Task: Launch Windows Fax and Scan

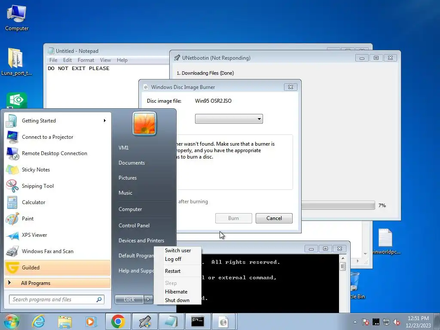Action: 58,251
